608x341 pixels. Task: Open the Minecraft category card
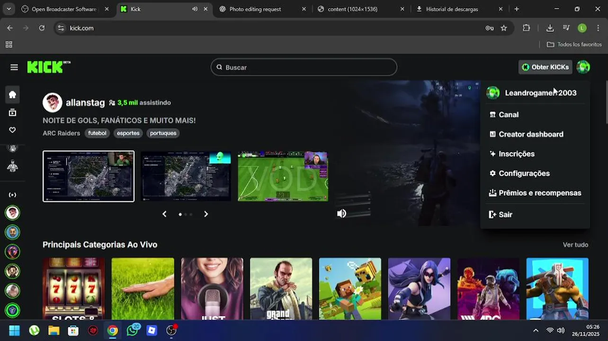pyautogui.click(x=350, y=288)
